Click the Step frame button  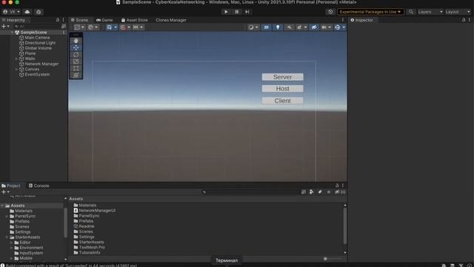click(x=247, y=12)
